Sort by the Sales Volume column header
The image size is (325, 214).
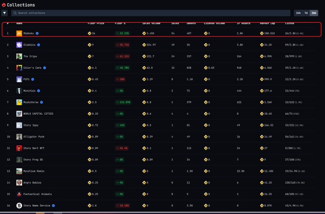click(x=151, y=23)
